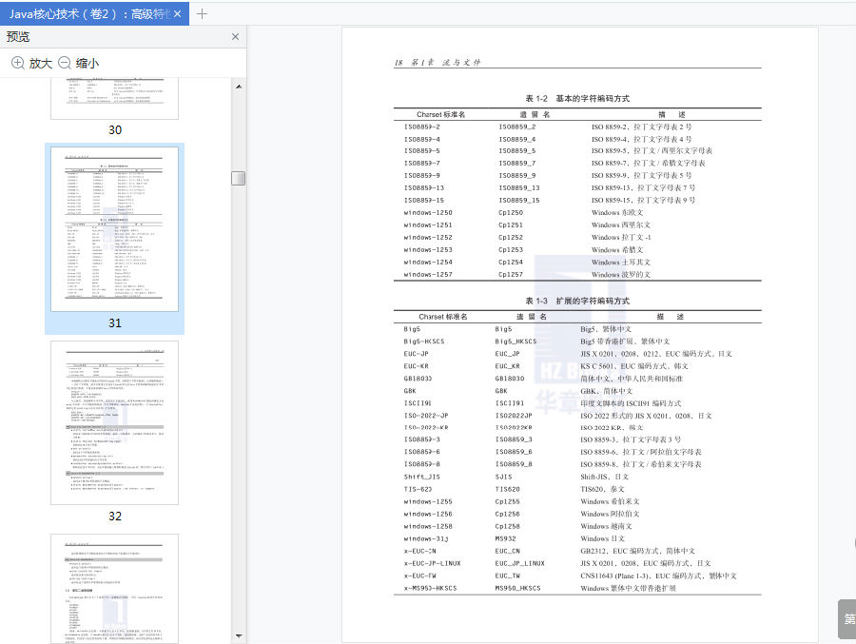Click the 放大 zoom-in magnifier icon

(18, 64)
